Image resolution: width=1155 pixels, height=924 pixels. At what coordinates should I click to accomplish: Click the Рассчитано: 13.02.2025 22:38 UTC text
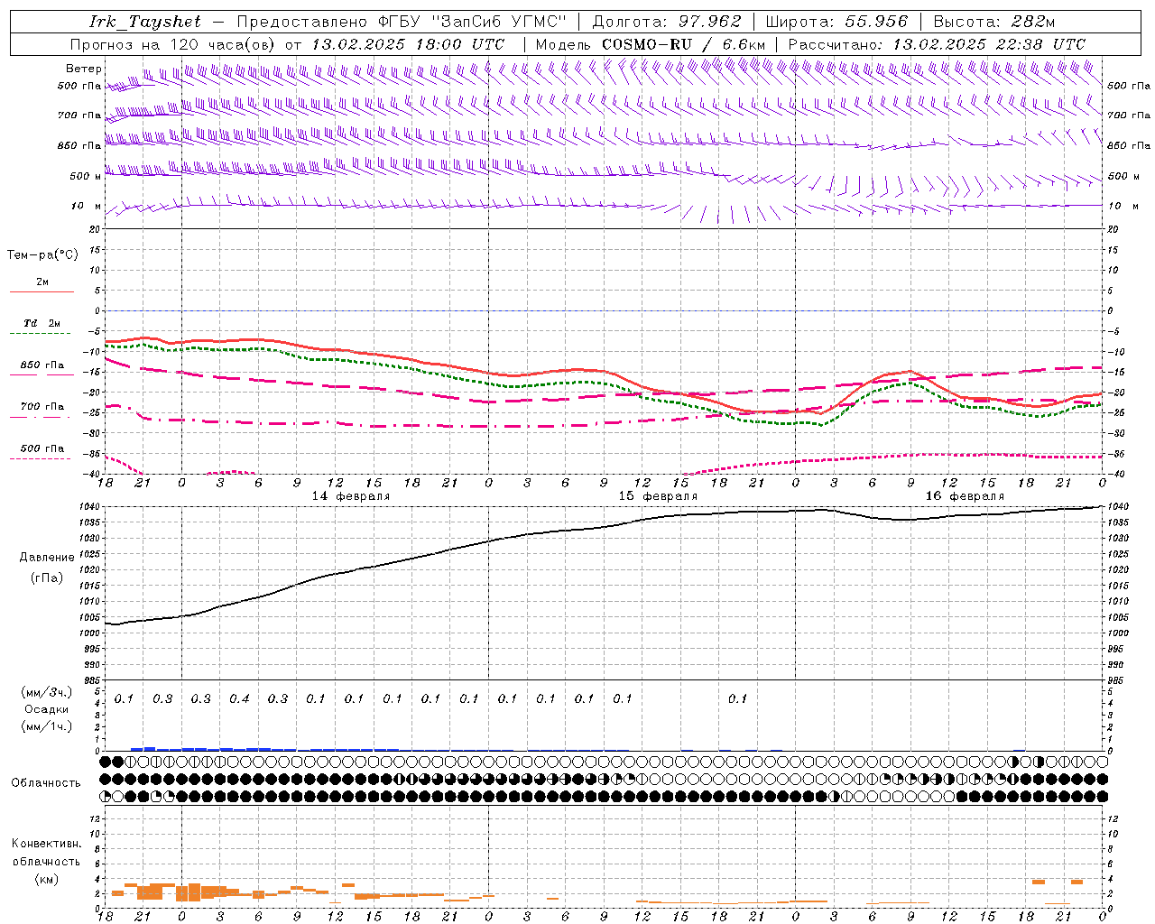coord(937,44)
